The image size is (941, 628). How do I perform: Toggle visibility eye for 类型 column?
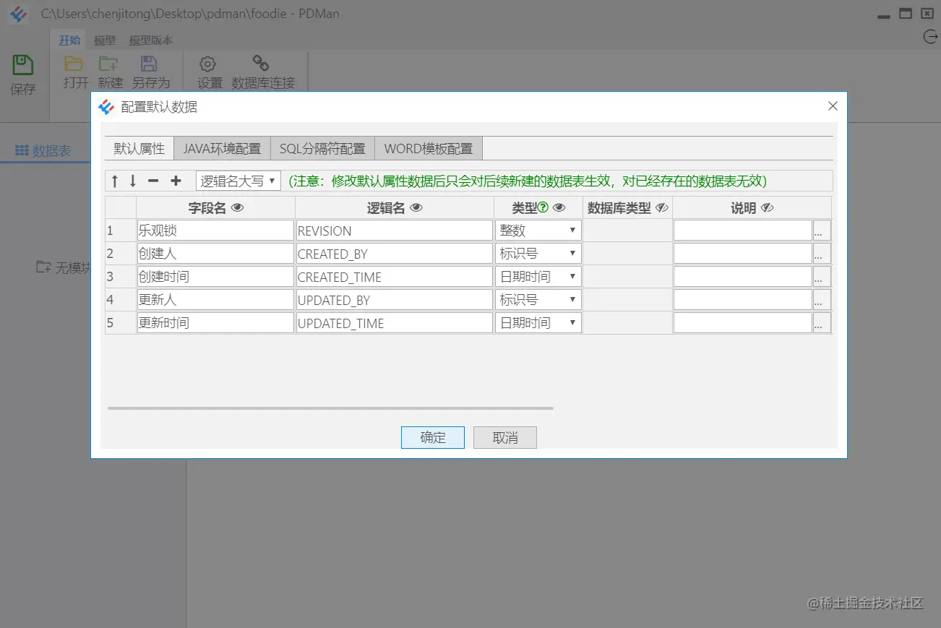(559, 208)
